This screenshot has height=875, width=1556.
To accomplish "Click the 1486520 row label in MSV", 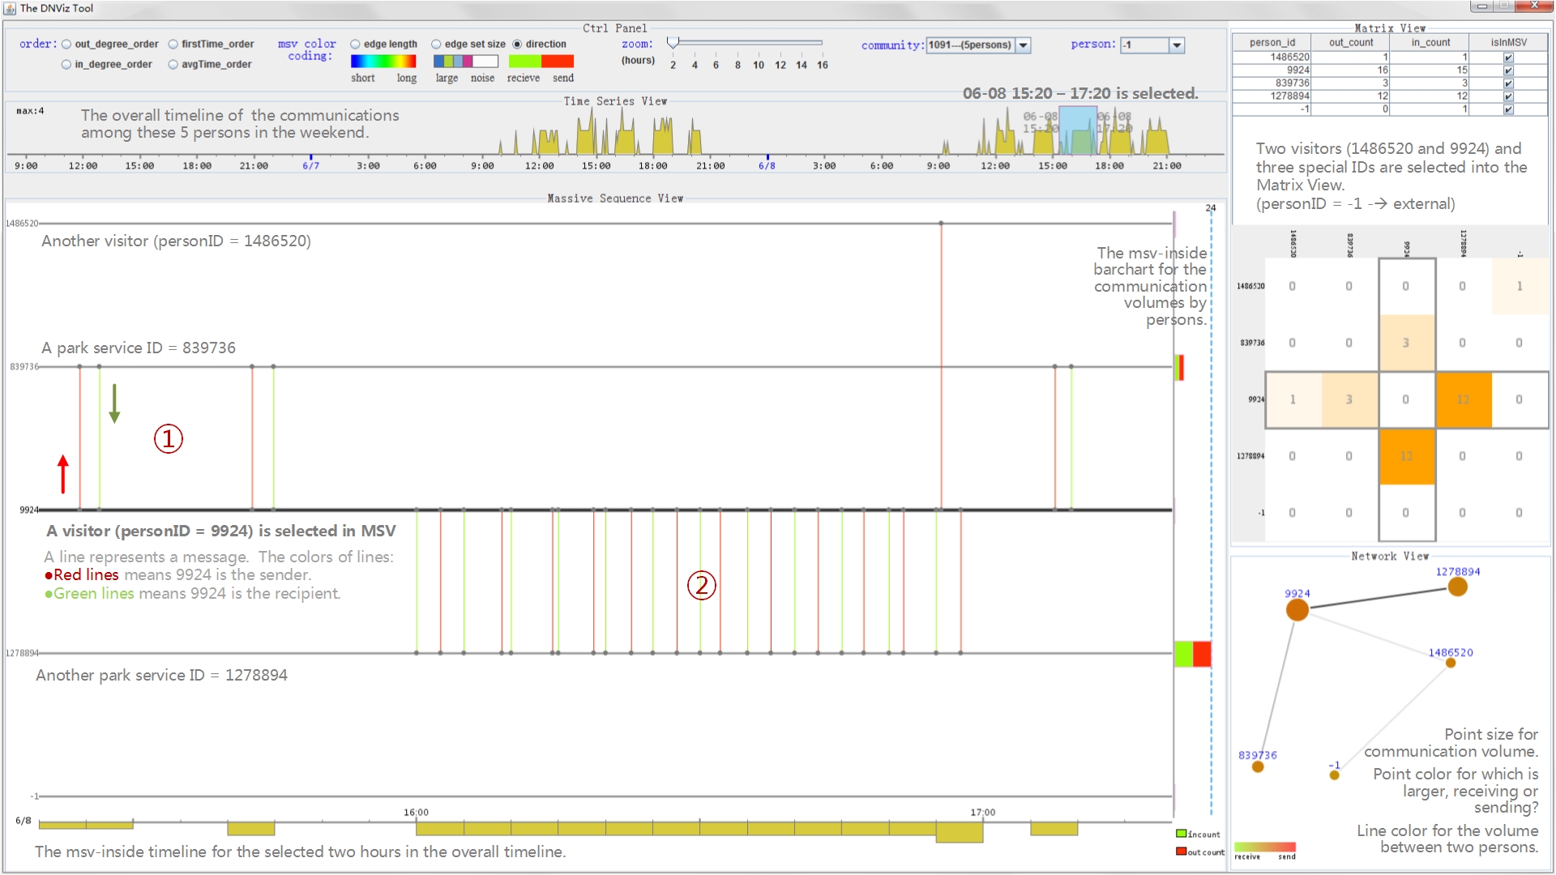I will point(22,223).
